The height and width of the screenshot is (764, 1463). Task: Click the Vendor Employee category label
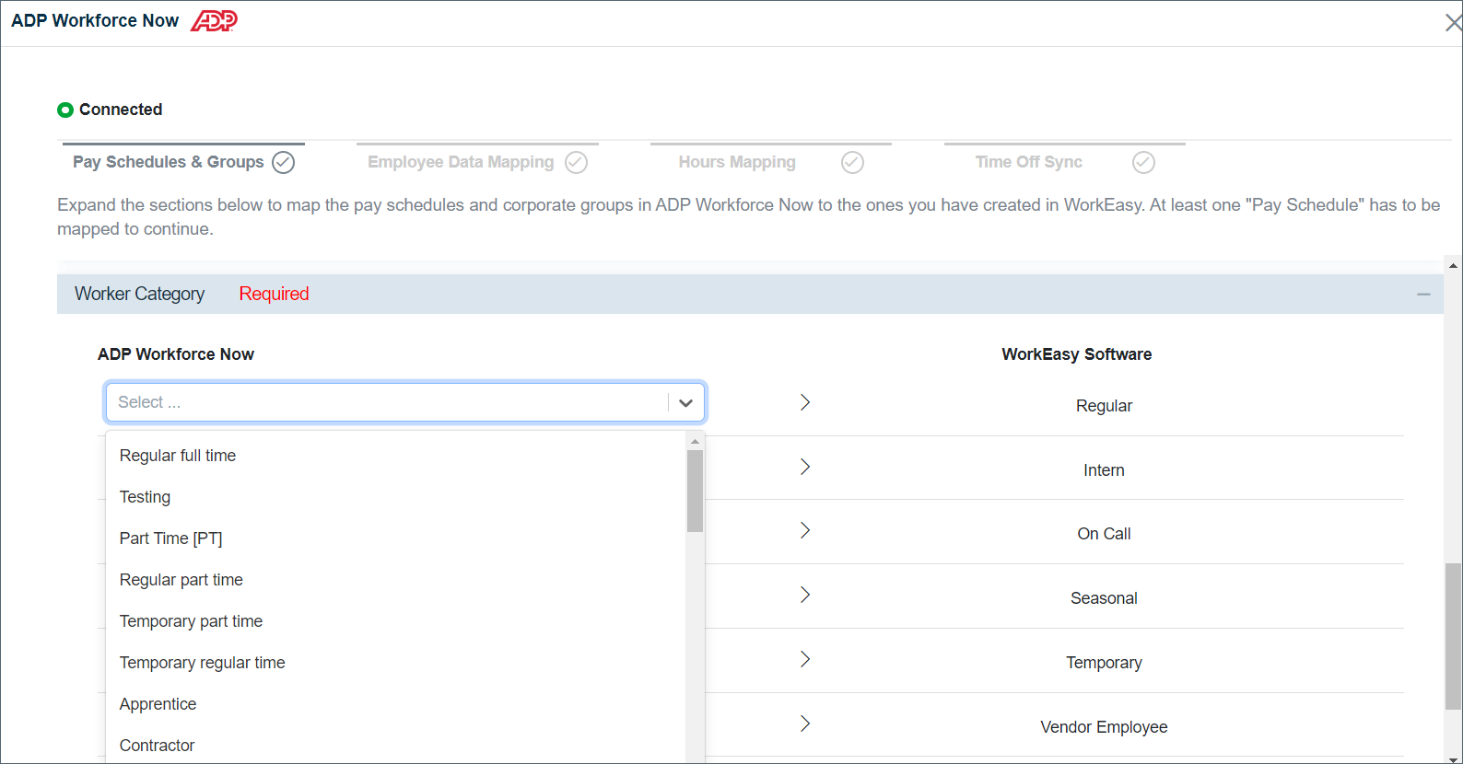[1104, 727]
